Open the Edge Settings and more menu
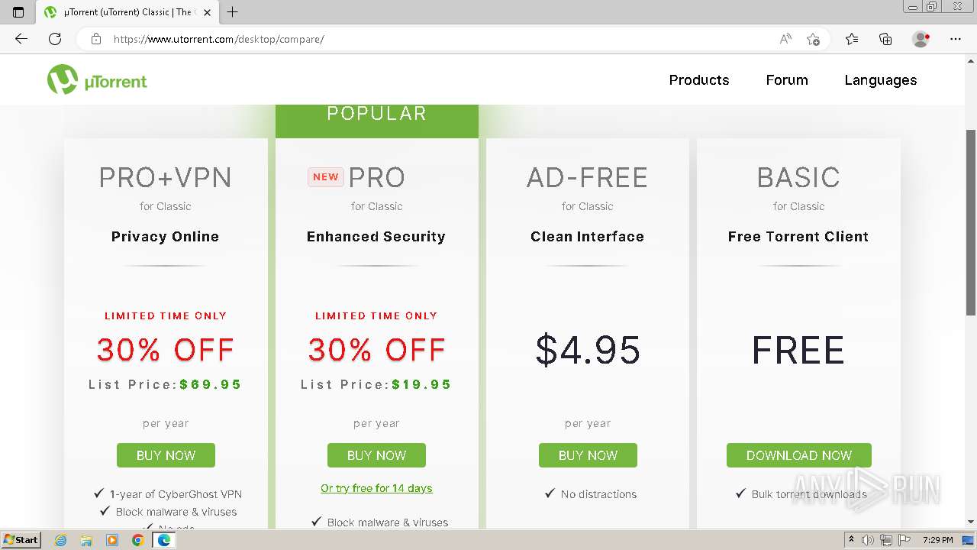 coord(956,39)
